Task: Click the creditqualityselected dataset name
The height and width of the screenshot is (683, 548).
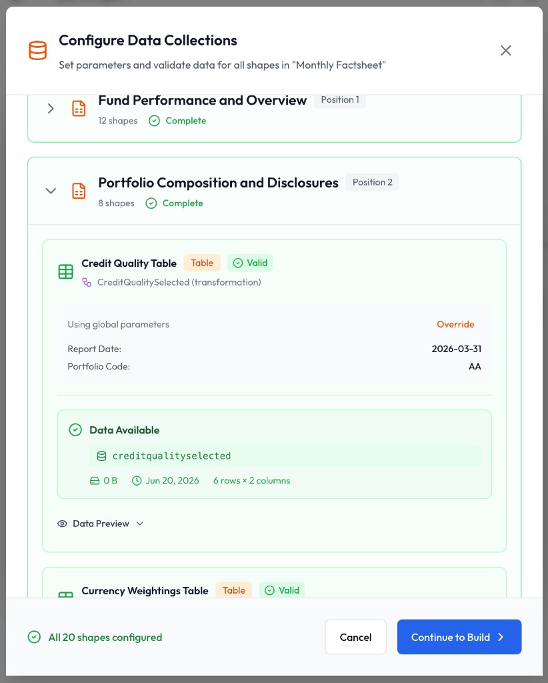Action: 171,456
